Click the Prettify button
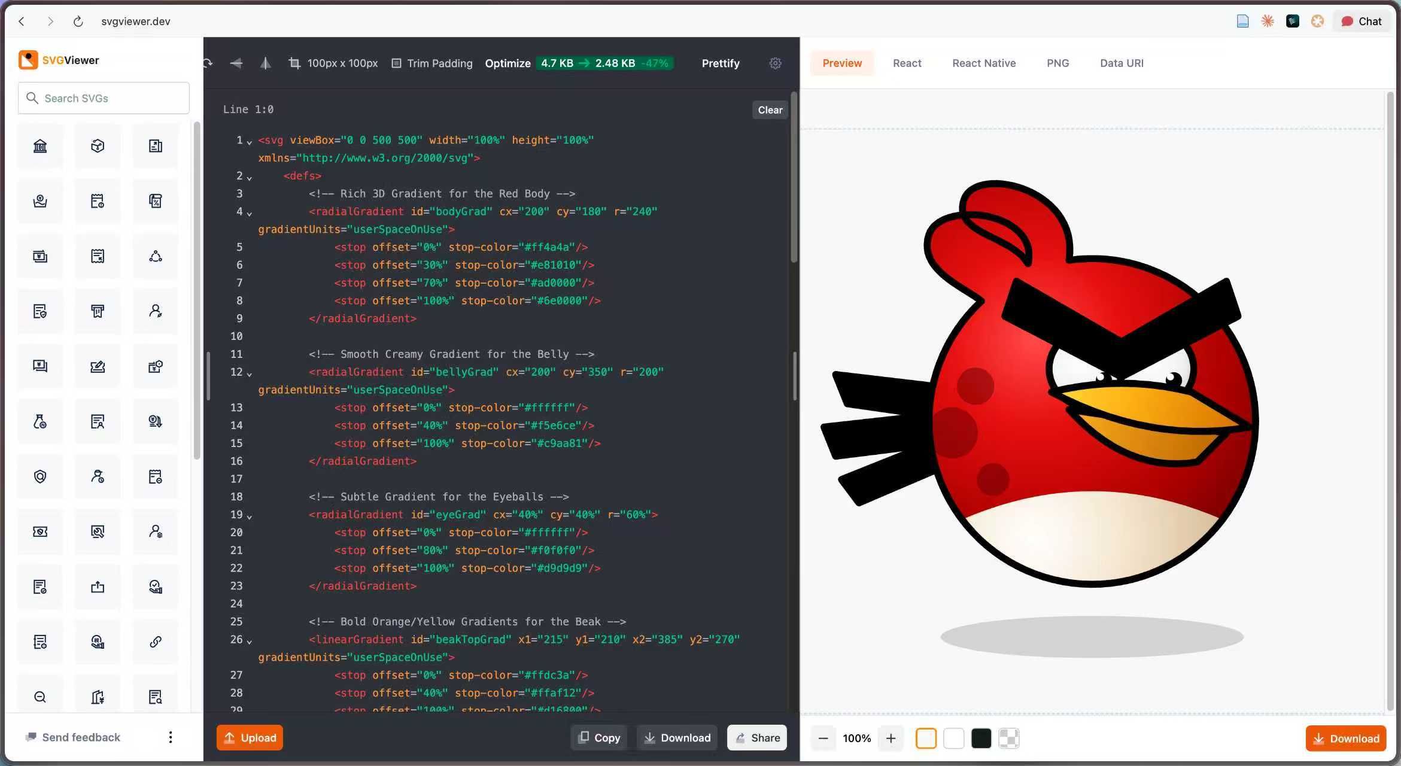Image resolution: width=1401 pixels, height=766 pixels. (x=720, y=63)
